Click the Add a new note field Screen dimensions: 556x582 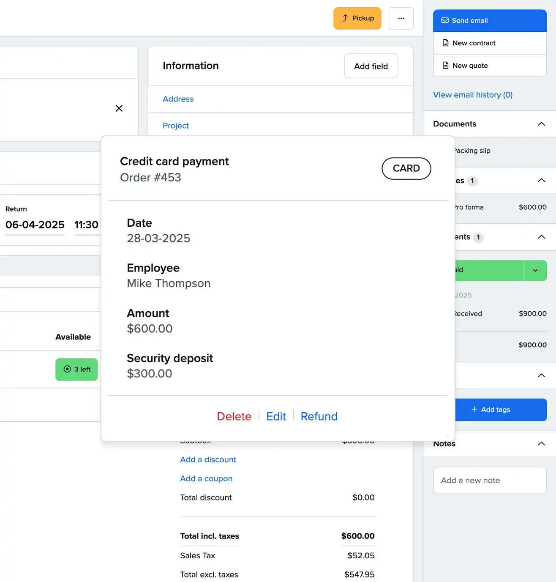tap(489, 480)
